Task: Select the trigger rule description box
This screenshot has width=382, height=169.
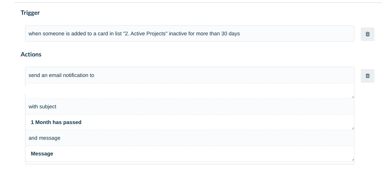Action: click(190, 34)
